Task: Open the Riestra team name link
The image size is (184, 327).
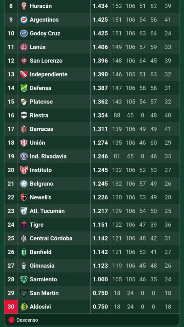Action: pyautogui.click(x=39, y=115)
